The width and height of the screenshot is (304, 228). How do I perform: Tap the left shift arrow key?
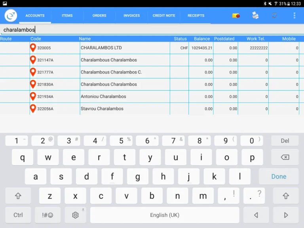tap(18, 196)
